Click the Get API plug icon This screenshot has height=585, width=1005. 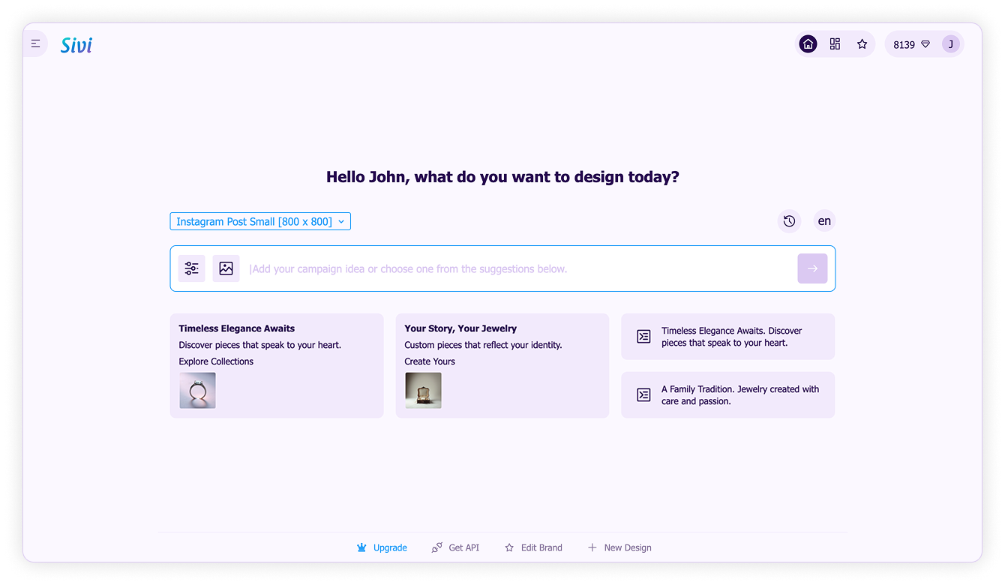point(436,548)
